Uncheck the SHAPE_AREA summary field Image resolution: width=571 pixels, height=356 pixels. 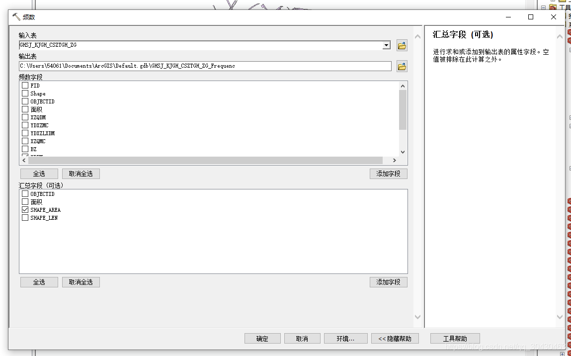coord(25,209)
